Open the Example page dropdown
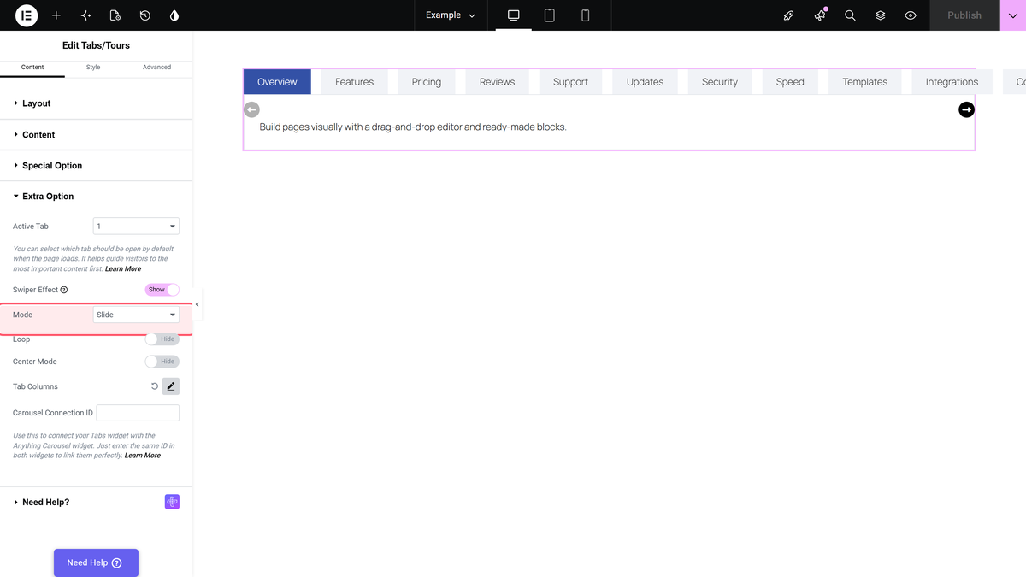The height and width of the screenshot is (577, 1026). coord(451,15)
